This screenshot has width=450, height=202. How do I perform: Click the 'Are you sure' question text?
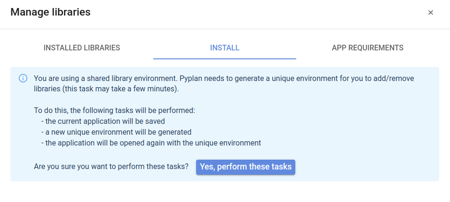click(x=111, y=167)
